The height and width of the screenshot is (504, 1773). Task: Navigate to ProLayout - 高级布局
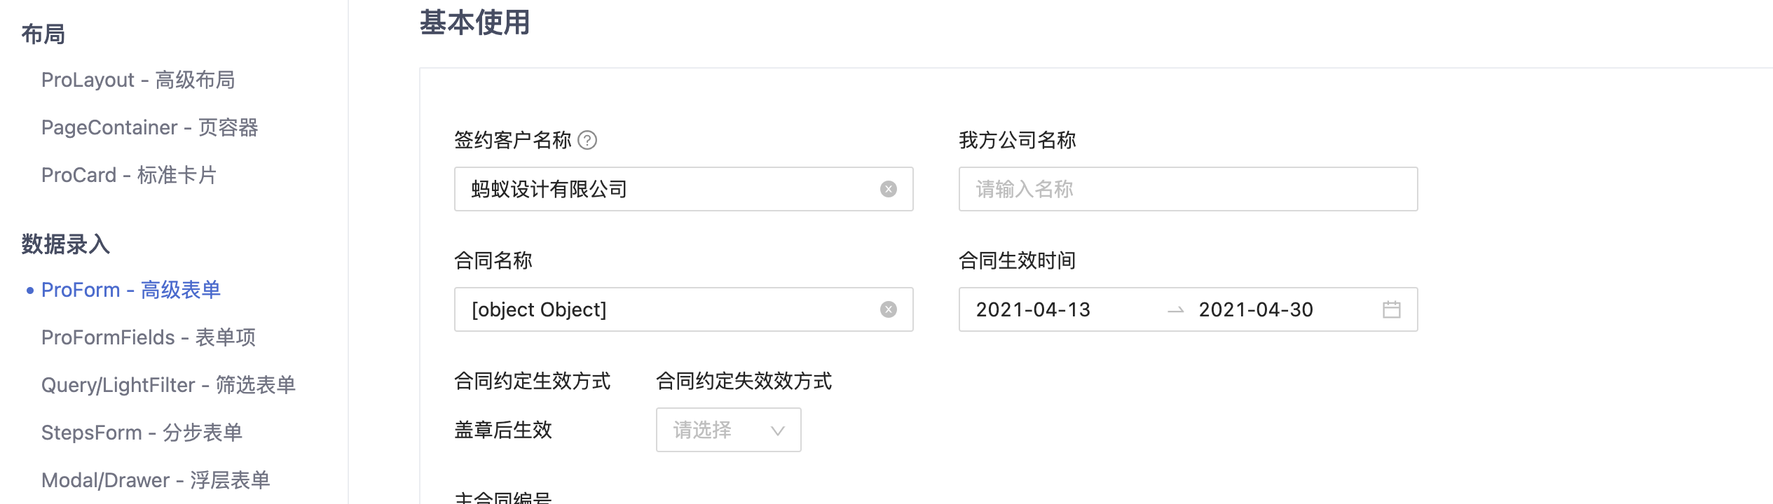click(139, 80)
